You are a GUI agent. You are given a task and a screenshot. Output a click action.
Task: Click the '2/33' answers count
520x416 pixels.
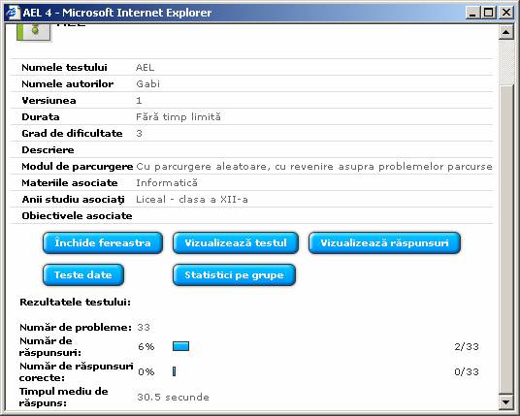[x=467, y=347]
